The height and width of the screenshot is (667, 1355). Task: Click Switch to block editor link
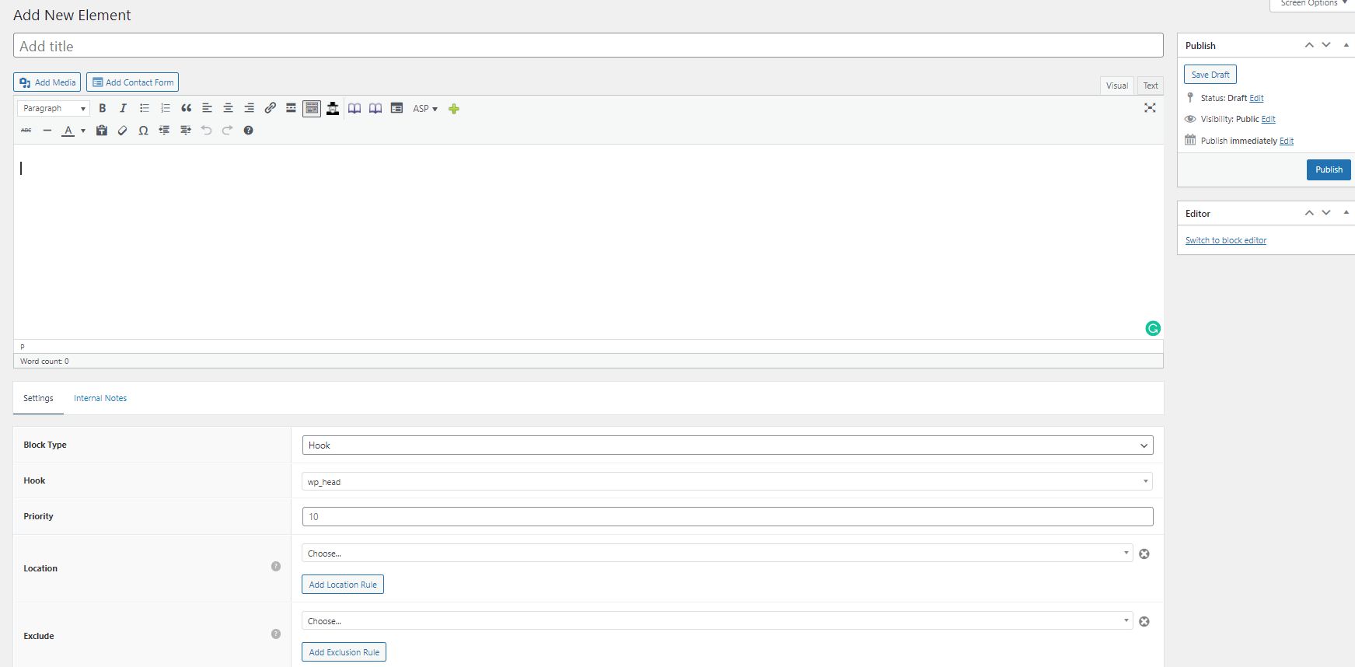pyautogui.click(x=1226, y=240)
